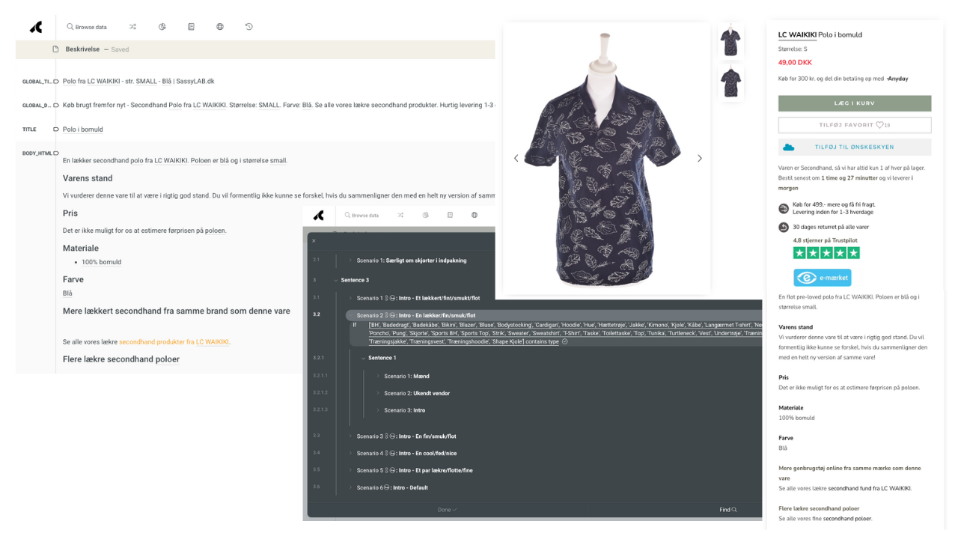Click the Done button in rules panel

point(447,510)
